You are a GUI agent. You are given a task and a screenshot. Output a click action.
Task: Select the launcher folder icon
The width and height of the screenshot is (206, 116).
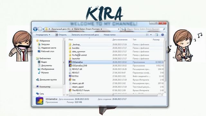point(70,59)
